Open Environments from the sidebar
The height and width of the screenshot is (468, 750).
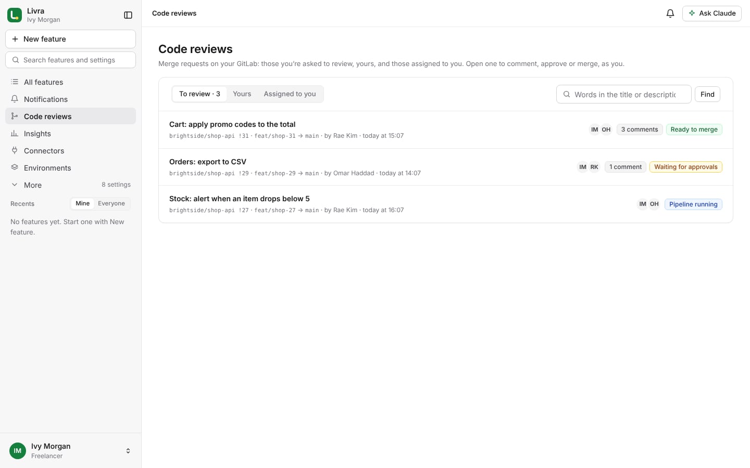tap(70, 168)
